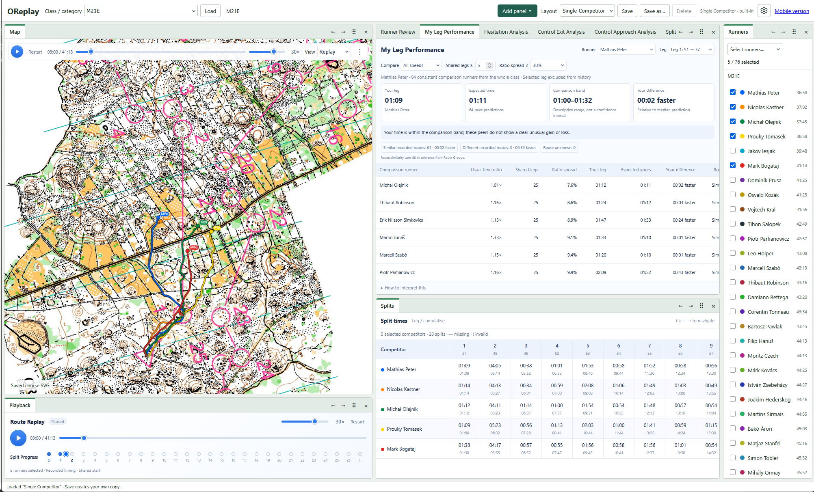The height and width of the screenshot is (492, 814).
Task: Grab the Playback panel drag handle
Action: click(354, 405)
